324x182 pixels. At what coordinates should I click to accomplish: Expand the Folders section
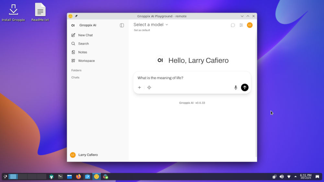point(76,70)
